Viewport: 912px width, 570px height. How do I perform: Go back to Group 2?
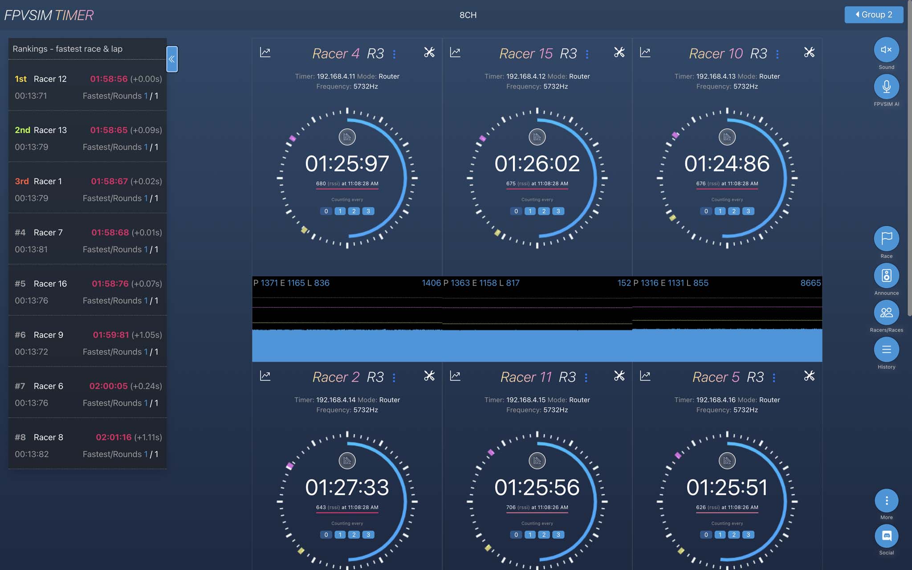click(x=873, y=15)
